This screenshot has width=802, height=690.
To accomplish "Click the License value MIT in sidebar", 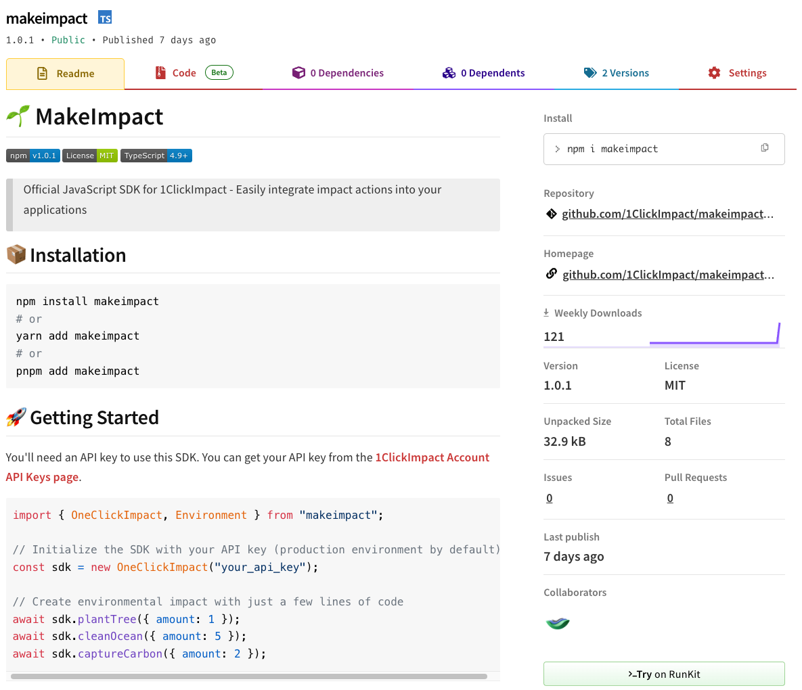I will pos(675,386).
